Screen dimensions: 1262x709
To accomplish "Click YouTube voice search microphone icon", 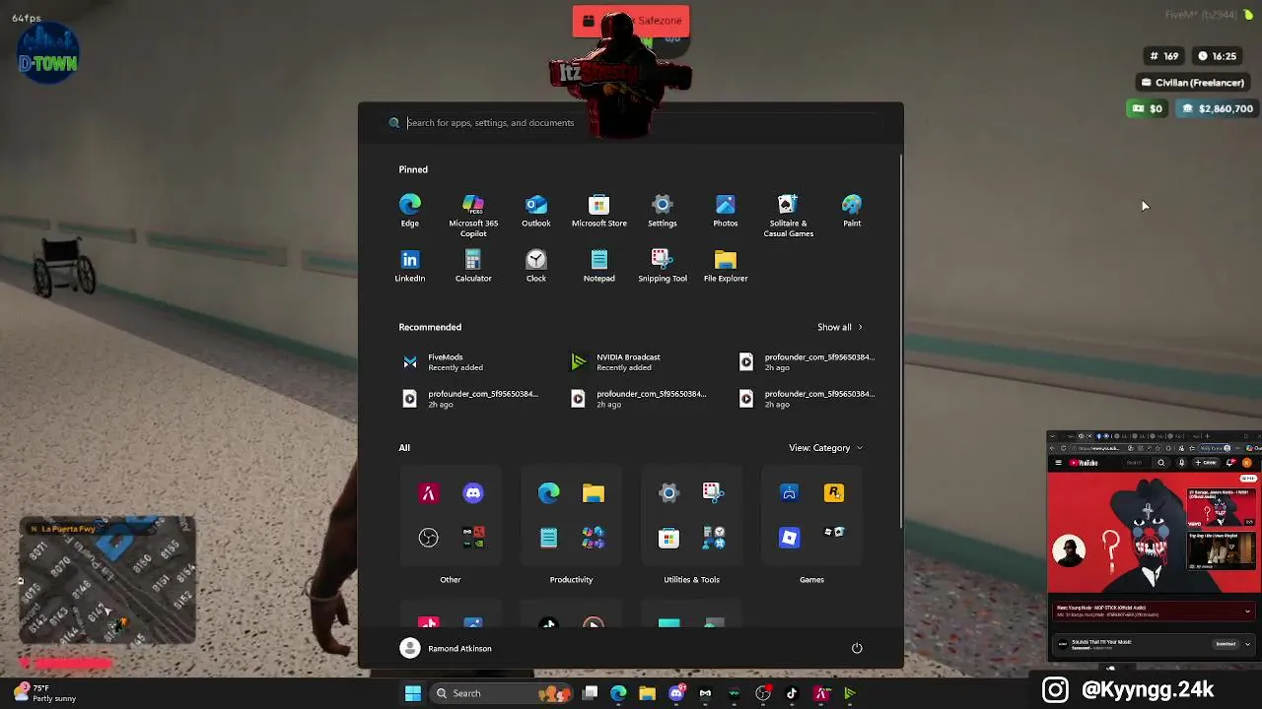I will [x=1181, y=462].
